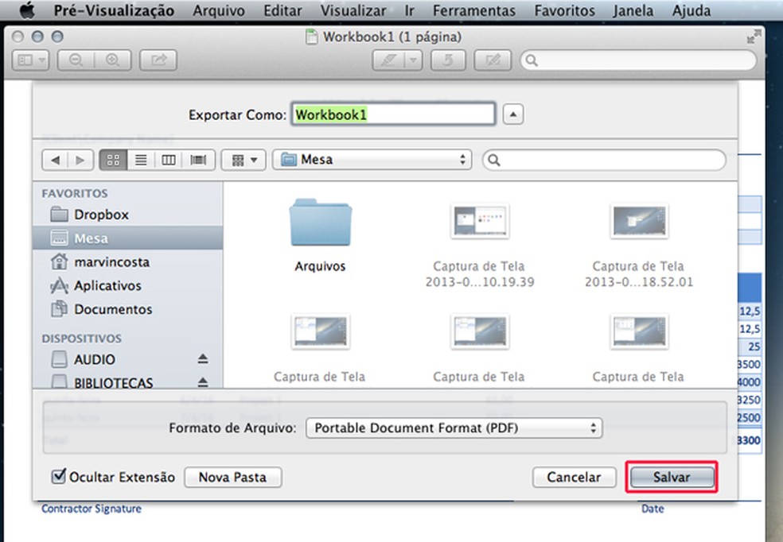Open the Formato de Arquivo dropdown

pyautogui.click(x=454, y=428)
